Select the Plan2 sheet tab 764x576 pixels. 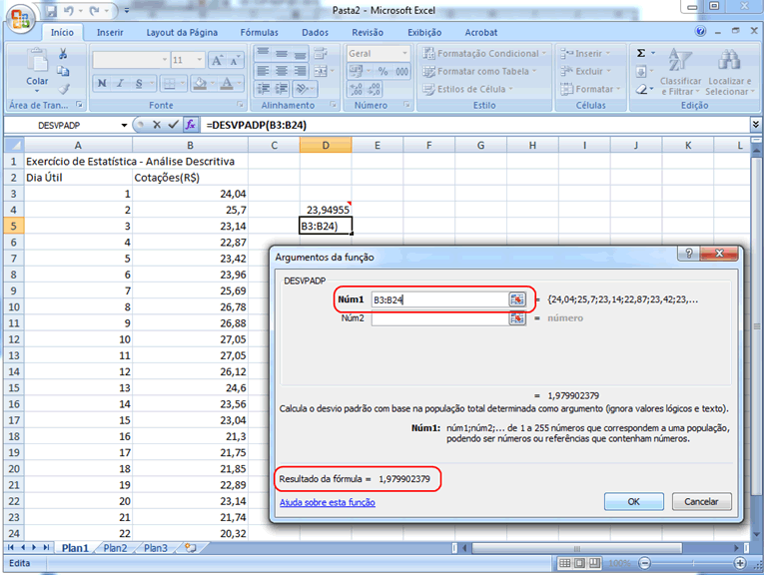pyautogui.click(x=115, y=548)
